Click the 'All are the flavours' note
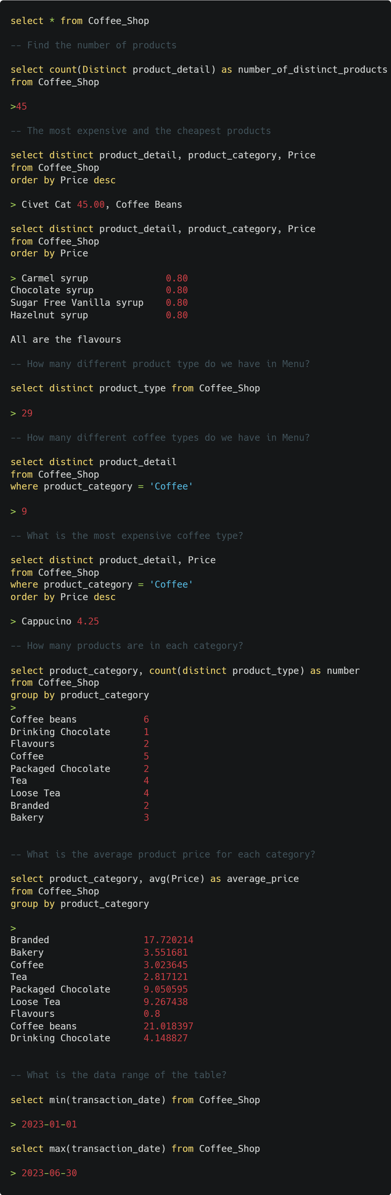The height and width of the screenshot is (1195, 391). 66,340
